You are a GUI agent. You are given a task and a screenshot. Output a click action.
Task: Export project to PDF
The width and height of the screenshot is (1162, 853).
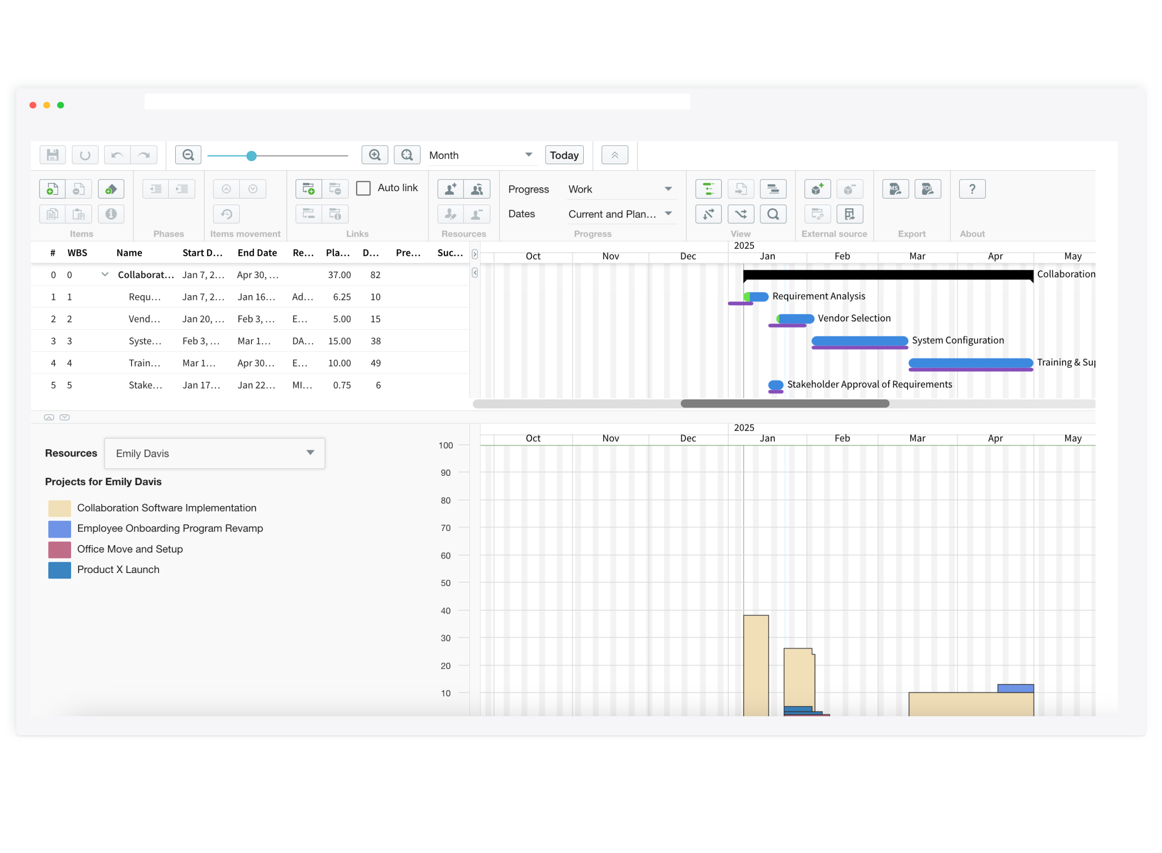927,189
